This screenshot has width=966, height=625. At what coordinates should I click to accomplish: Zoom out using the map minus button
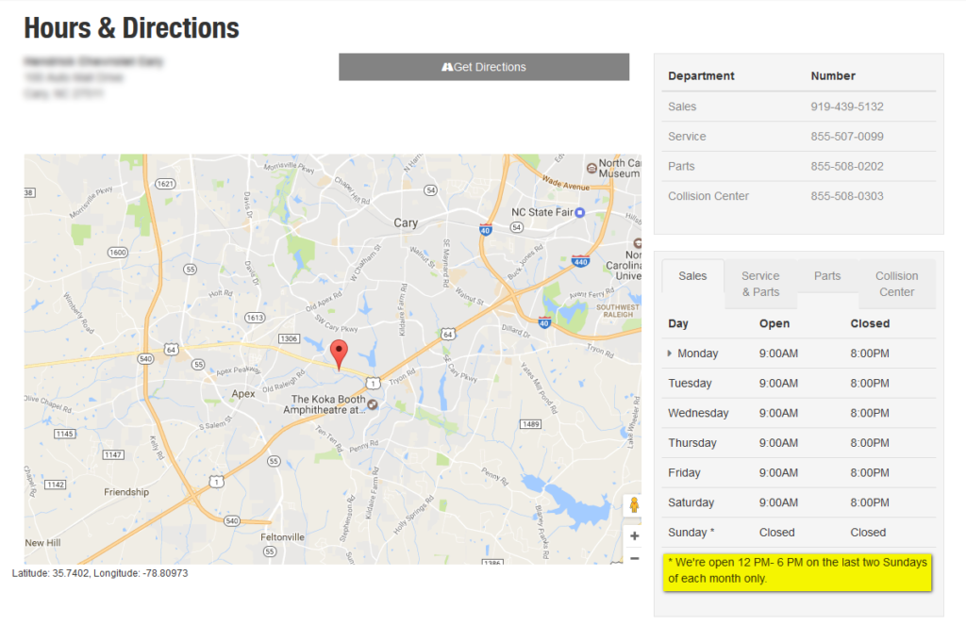pyautogui.click(x=634, y=557)
